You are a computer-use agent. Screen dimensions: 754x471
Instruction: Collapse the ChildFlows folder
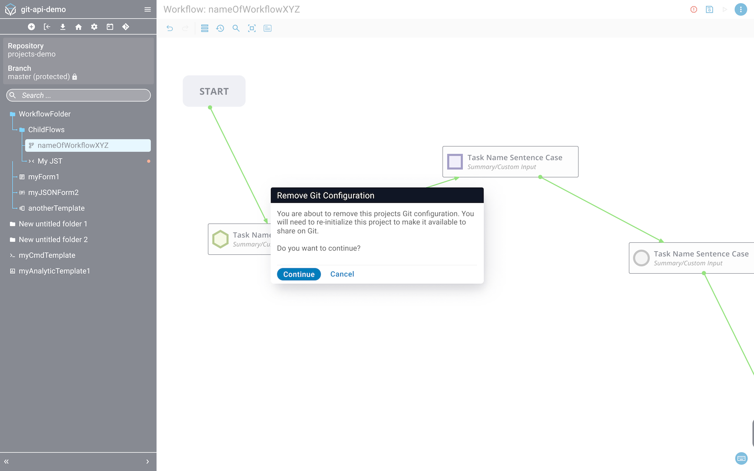pyautogui.click(x=22, y=130)
